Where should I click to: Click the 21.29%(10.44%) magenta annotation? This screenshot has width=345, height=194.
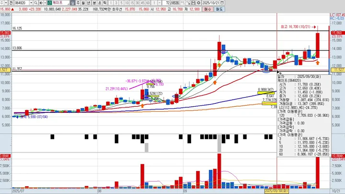116,89
